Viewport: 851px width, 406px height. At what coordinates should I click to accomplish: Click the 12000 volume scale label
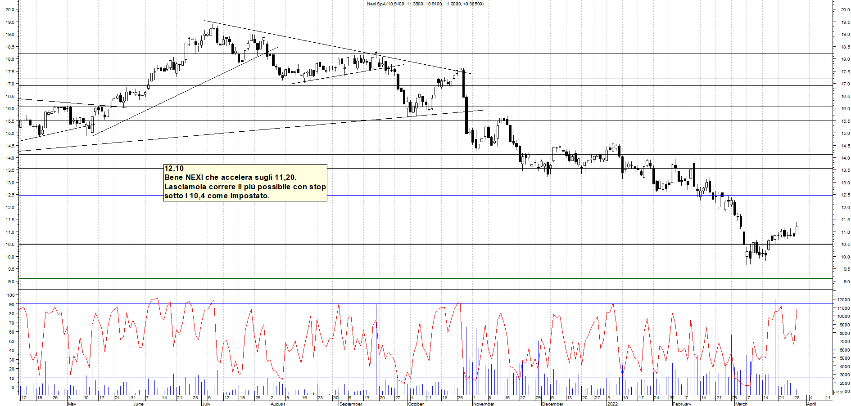click(843, 300)
